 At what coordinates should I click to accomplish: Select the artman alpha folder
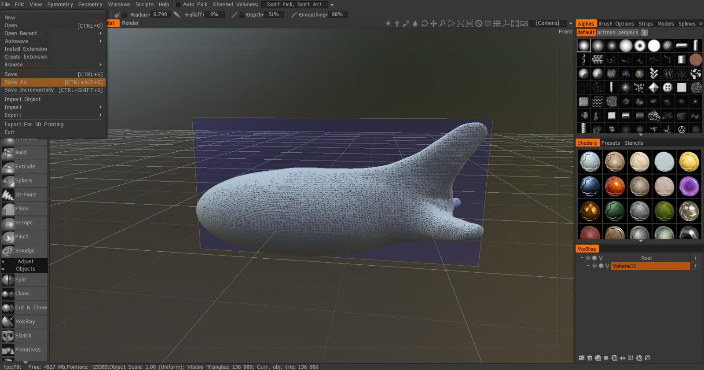point(606,33)
